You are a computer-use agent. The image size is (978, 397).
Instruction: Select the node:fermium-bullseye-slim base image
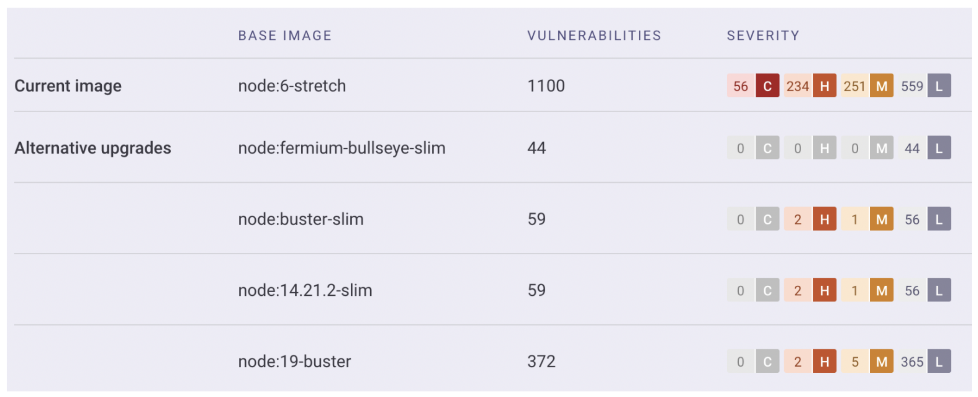point(341,148)
